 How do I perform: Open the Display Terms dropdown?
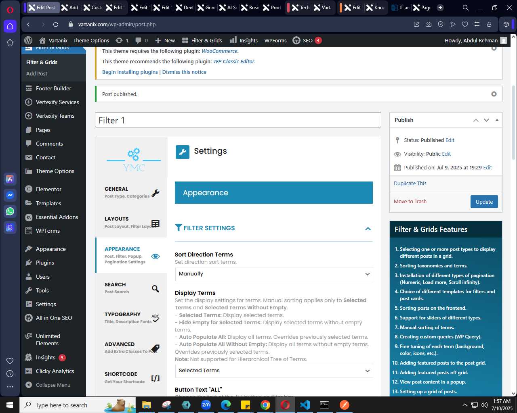point(274,371)
